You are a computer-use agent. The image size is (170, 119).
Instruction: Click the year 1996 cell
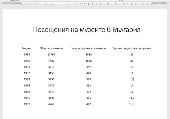27,98
